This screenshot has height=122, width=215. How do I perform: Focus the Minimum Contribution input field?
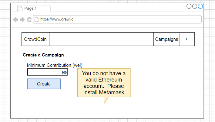[47, 72]
